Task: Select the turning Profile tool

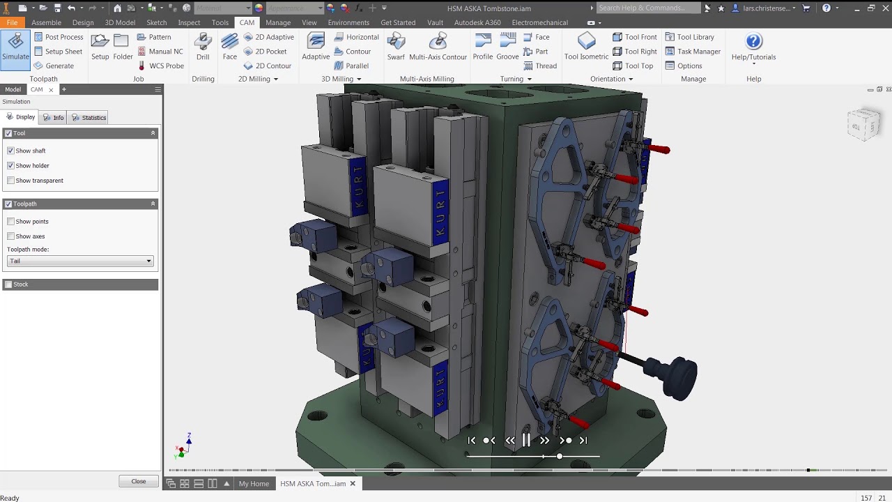Action: [483, 48]
